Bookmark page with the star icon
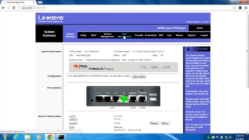This screenshot has height=140, width=249. point(234,8)
